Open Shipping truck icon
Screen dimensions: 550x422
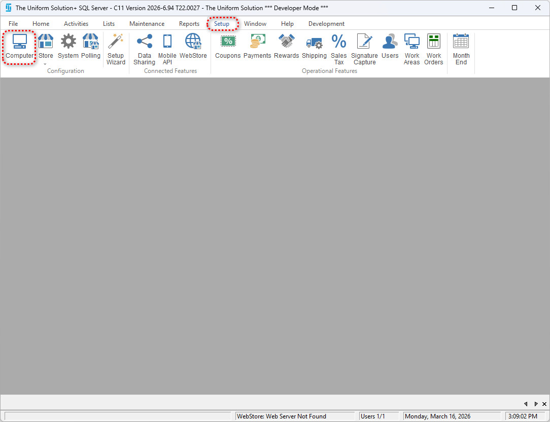tap(314, 47)
